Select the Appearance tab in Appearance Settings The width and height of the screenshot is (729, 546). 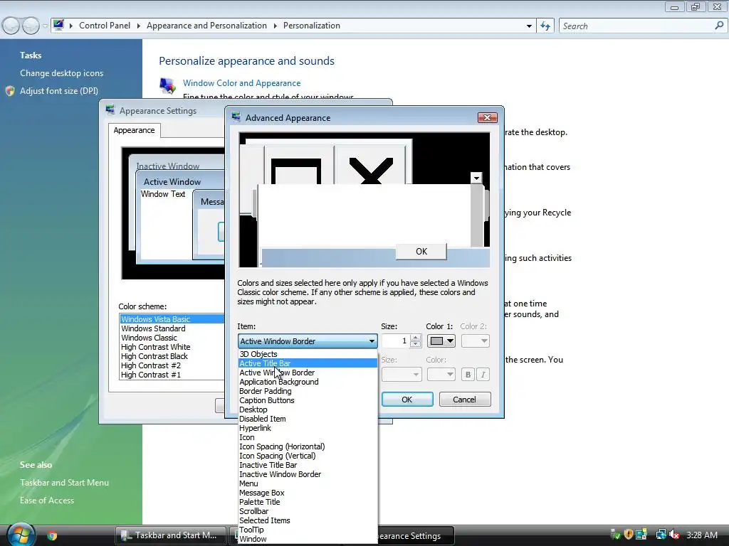click(x=134, y=131)
